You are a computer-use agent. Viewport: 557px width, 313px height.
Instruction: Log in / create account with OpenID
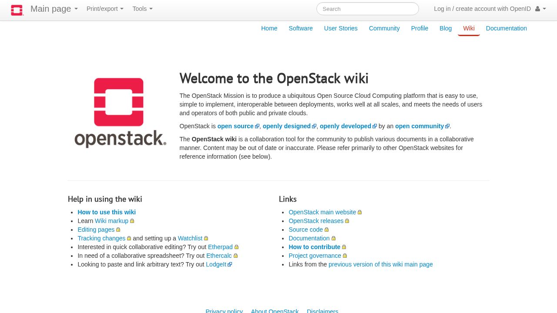coord(482,9)
